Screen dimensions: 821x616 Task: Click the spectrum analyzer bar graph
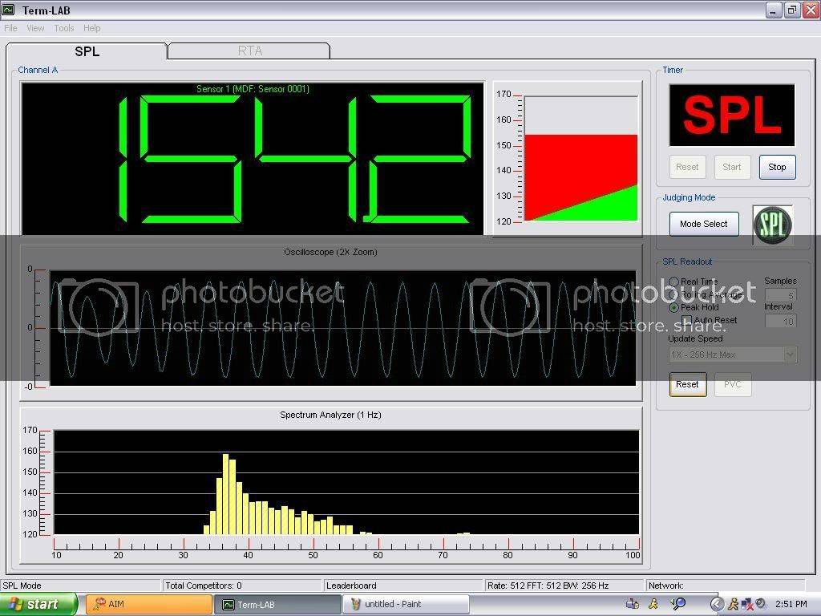[x=346, y=482]
